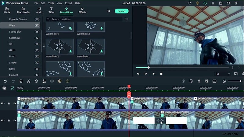Click the Delete trash can icon
Image resolution: width=244 pixels, height=137 pixels.
pyautogui.click(x=21, y=81)
